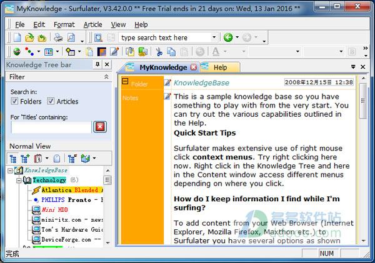The height and width of the screenshot is (263, 375).
Task: Click the KnowledgeBase title link in content
Action: pos(201,83)
